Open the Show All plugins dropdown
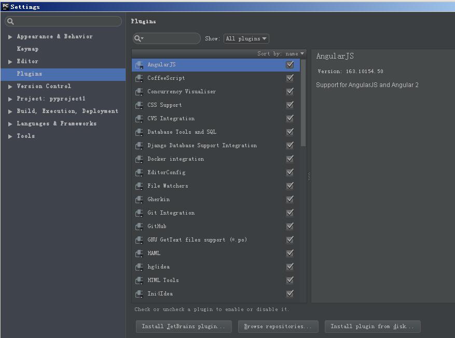Screen dimensions: 455x338 click(x=246, y=38)
